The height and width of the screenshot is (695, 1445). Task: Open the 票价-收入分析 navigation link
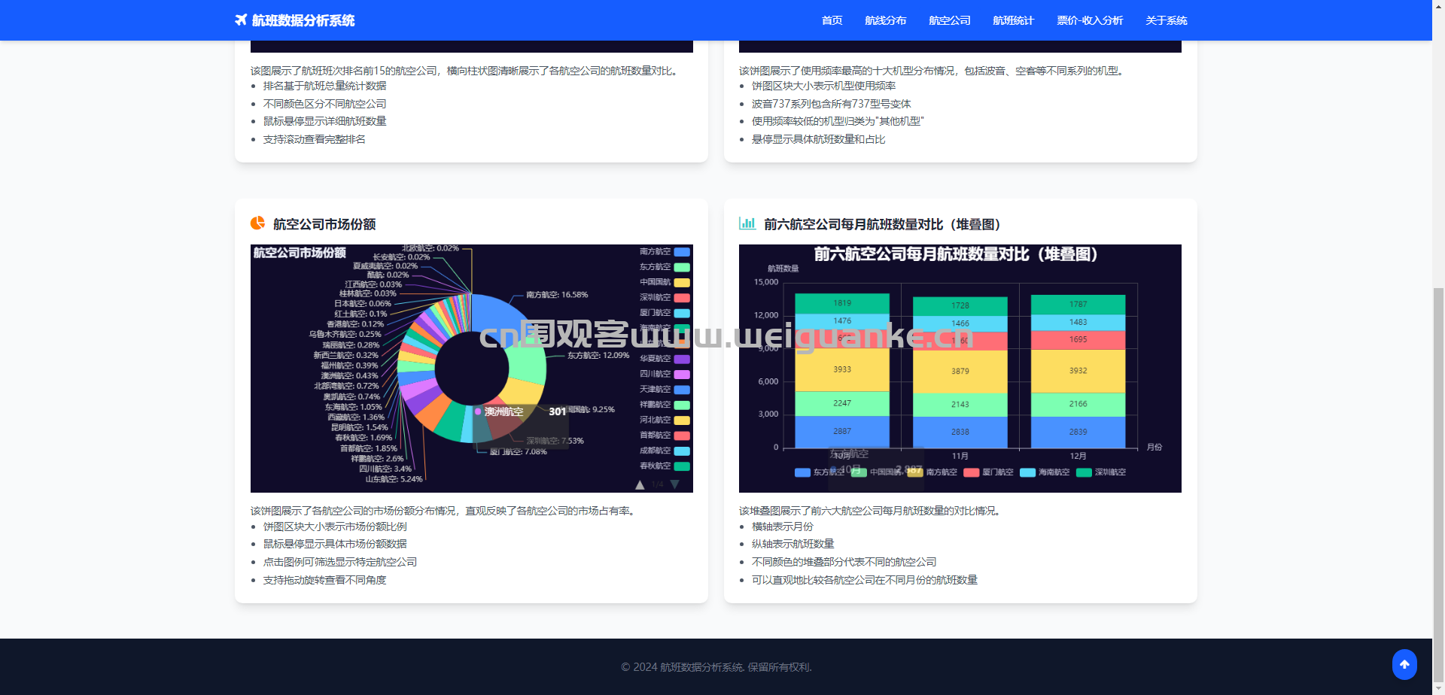1089,20
